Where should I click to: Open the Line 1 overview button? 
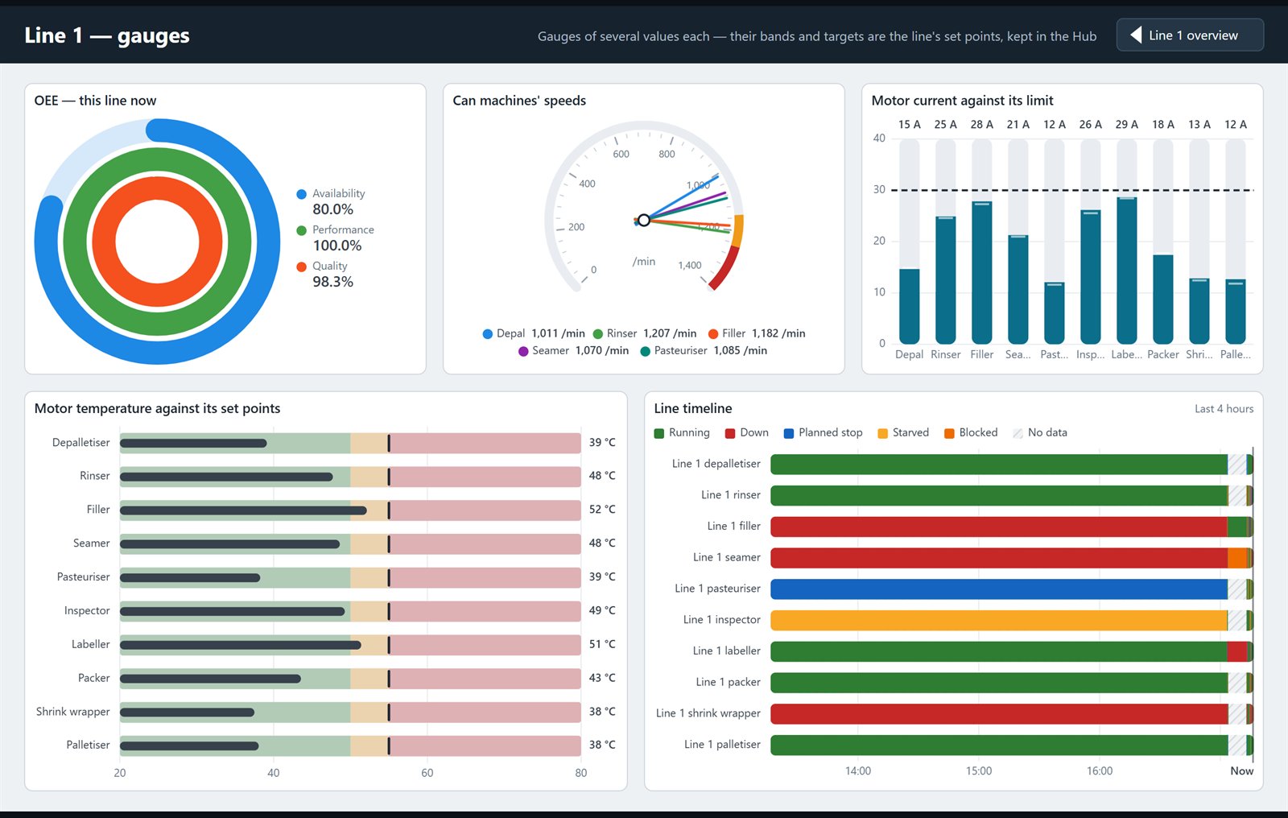coord(1190,35)
